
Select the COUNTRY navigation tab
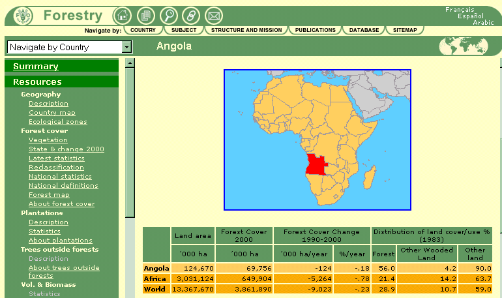[x=143, y=30]
